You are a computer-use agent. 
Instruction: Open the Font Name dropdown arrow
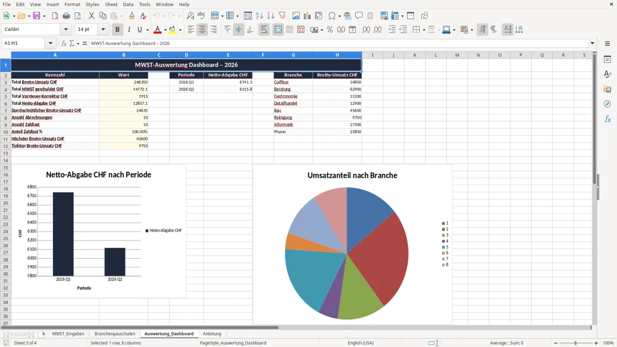pos(66,30)
